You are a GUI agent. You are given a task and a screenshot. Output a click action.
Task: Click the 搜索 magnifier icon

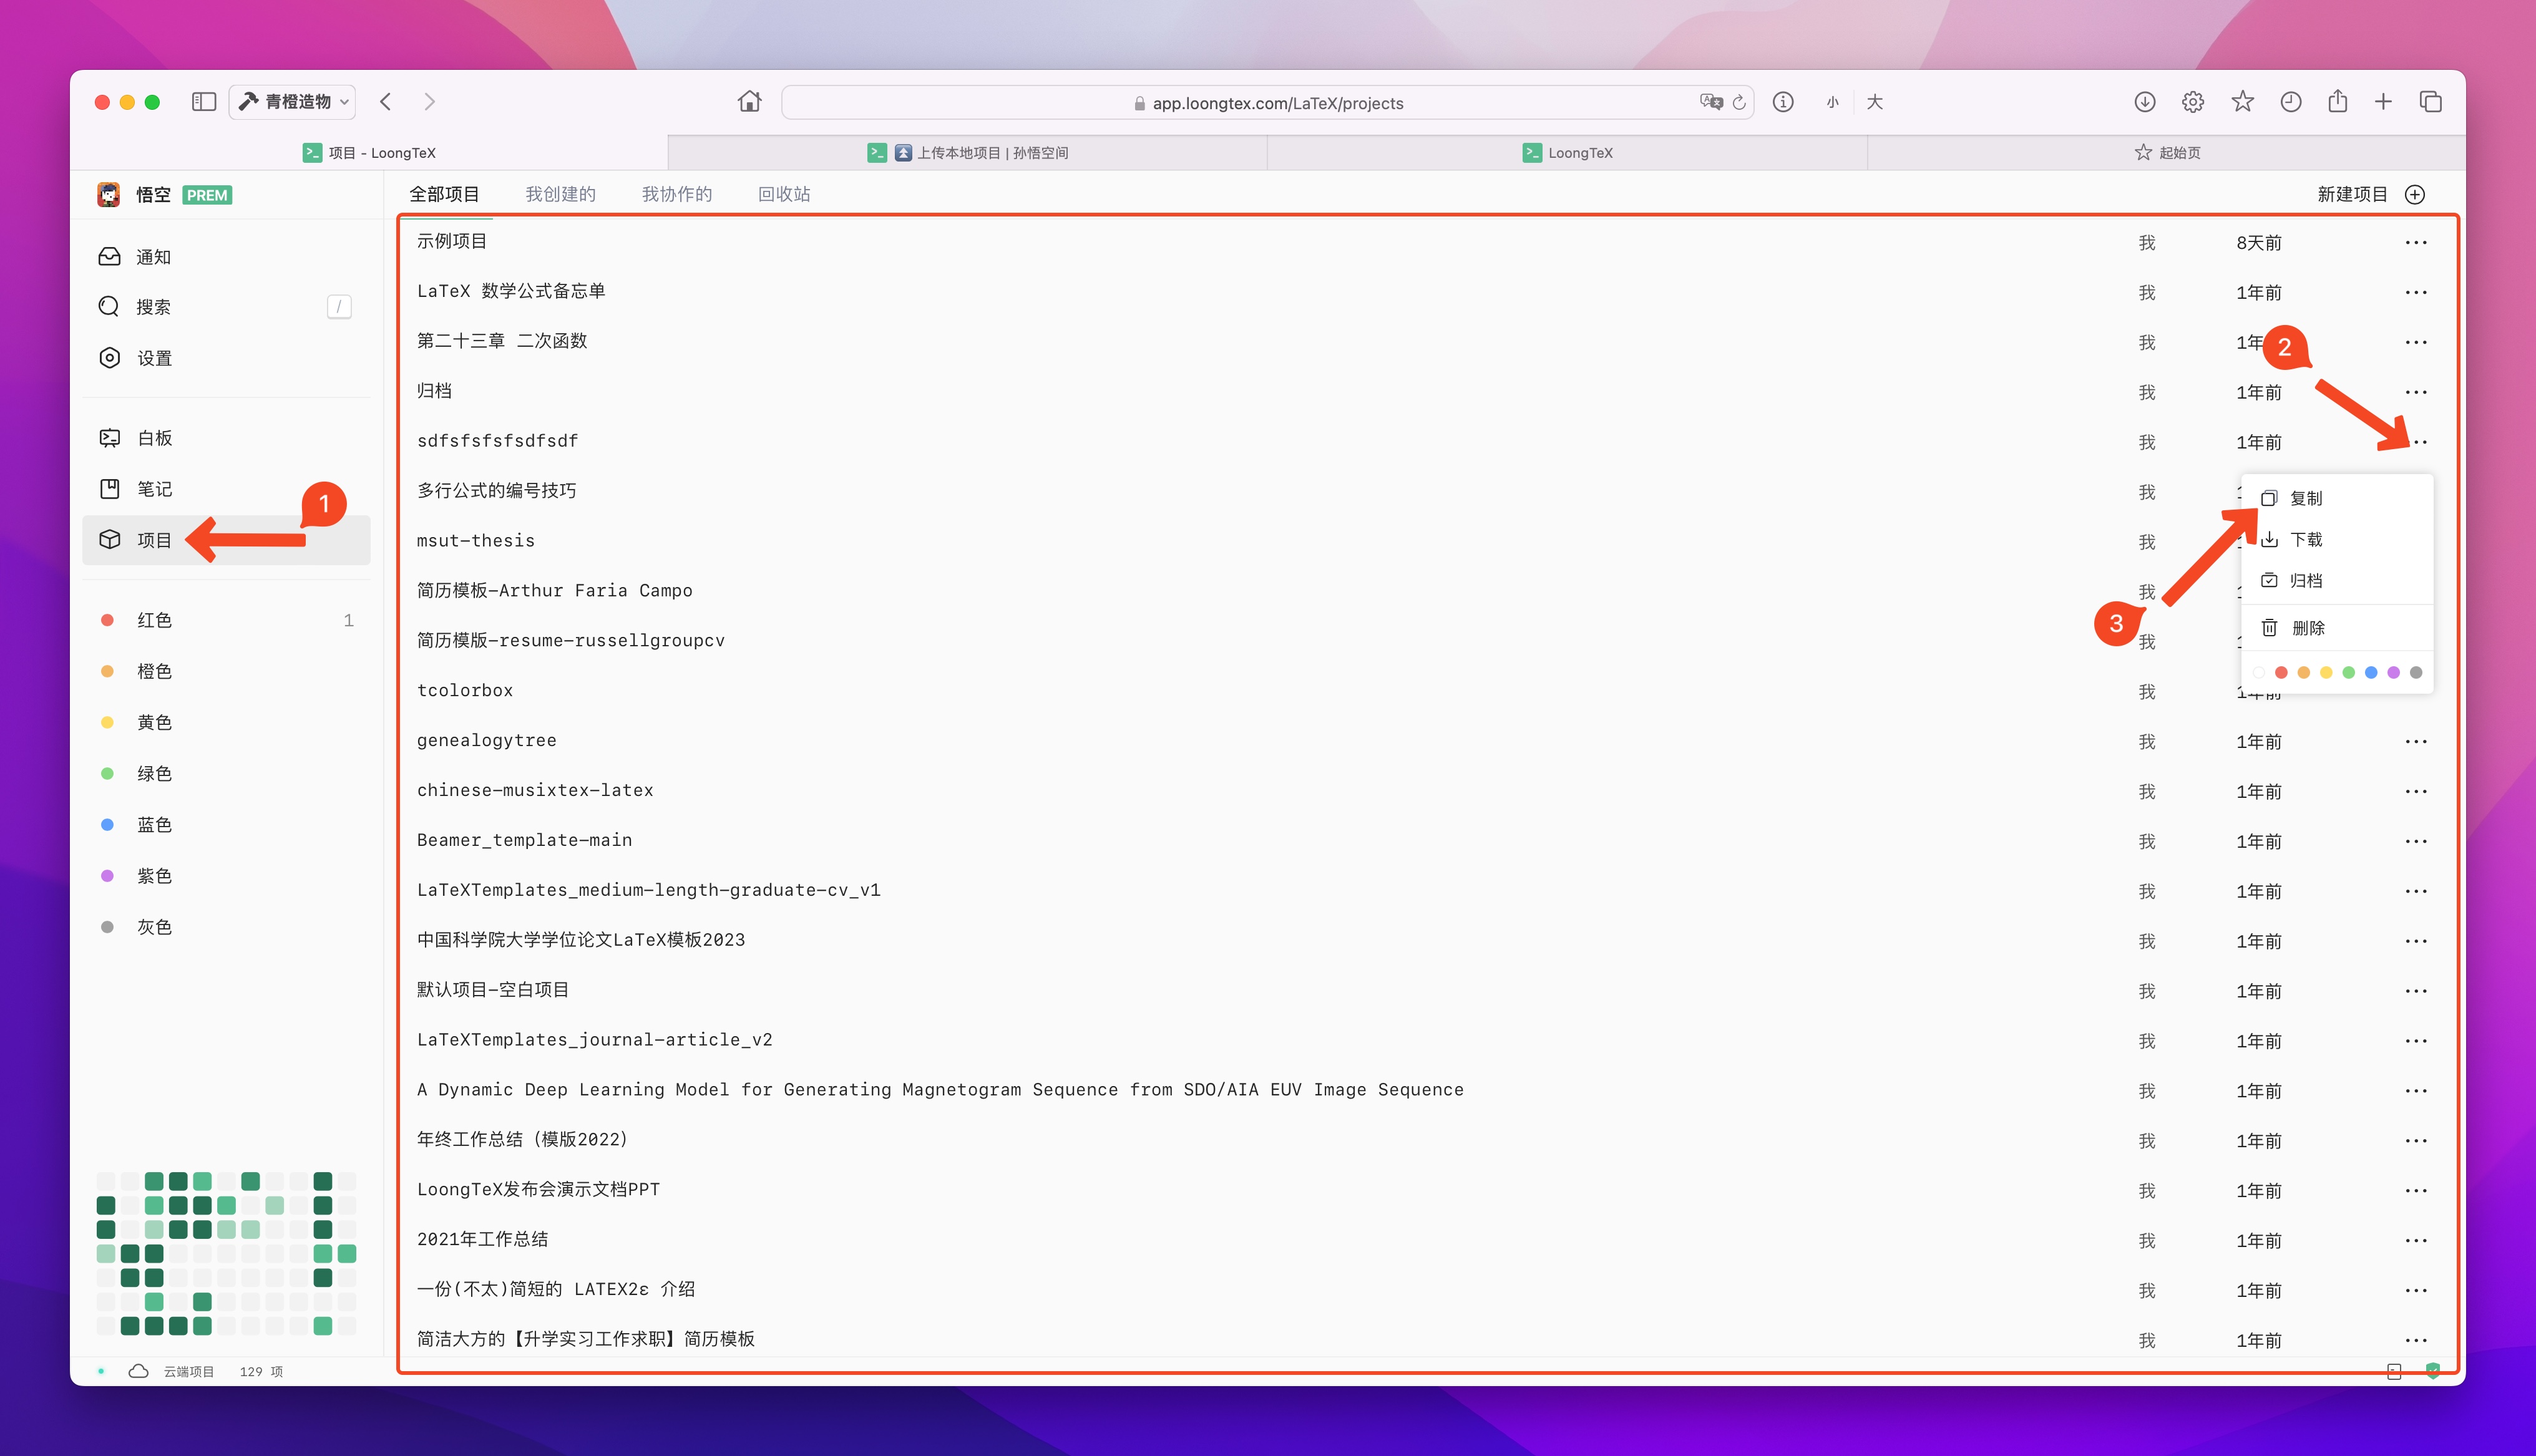point(109,307)
